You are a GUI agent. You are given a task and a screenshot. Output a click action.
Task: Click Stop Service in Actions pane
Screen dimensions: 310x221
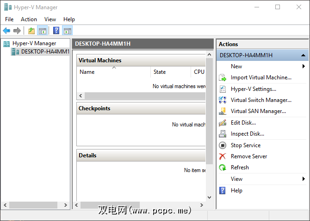(245, 145)
